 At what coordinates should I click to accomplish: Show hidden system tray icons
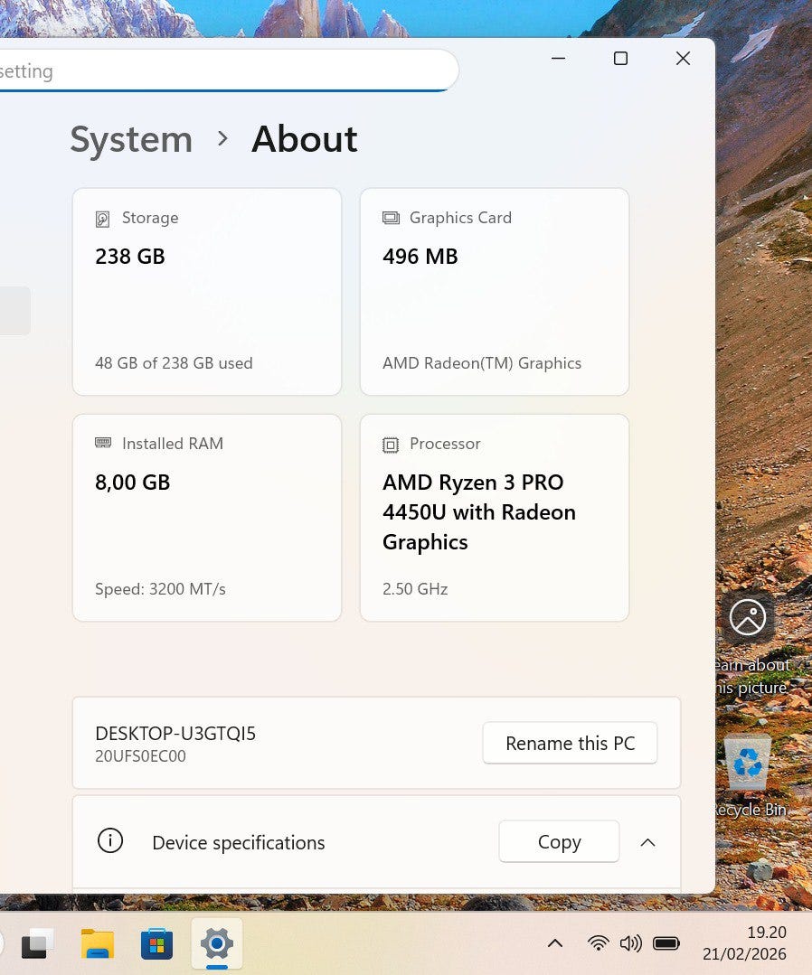tap(555, 943)
